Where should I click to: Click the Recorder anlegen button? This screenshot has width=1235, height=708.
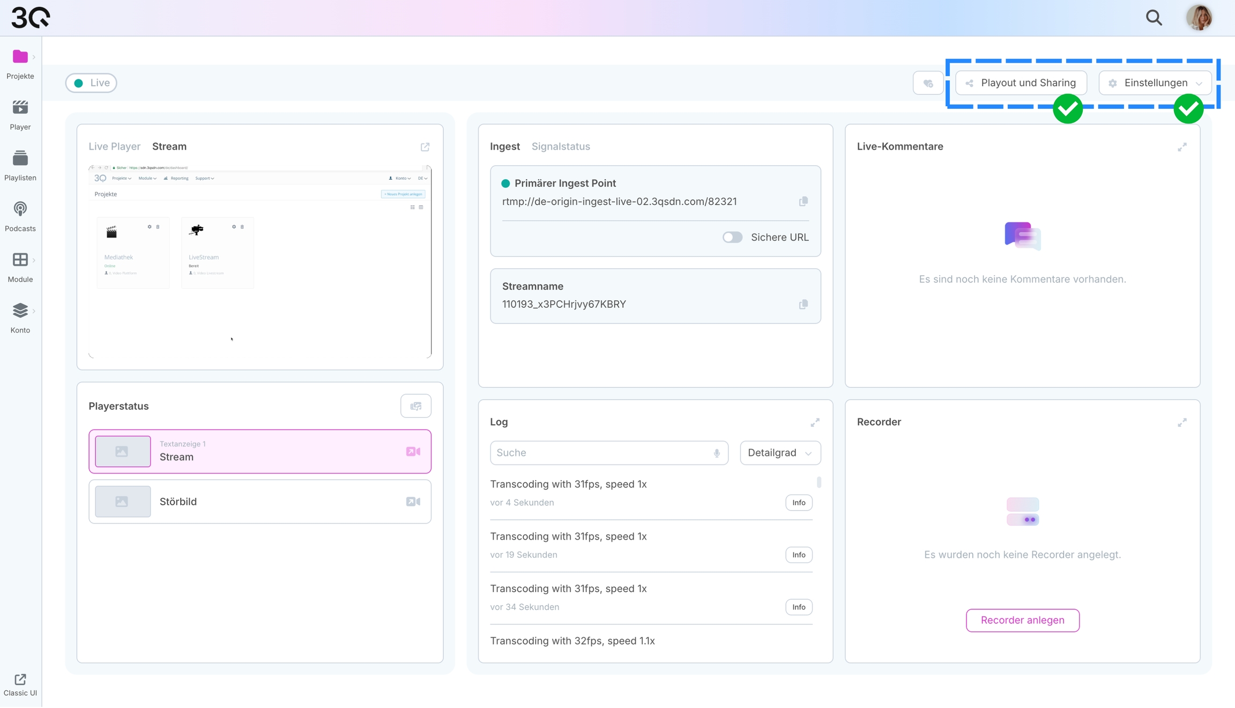(1022, 620)
